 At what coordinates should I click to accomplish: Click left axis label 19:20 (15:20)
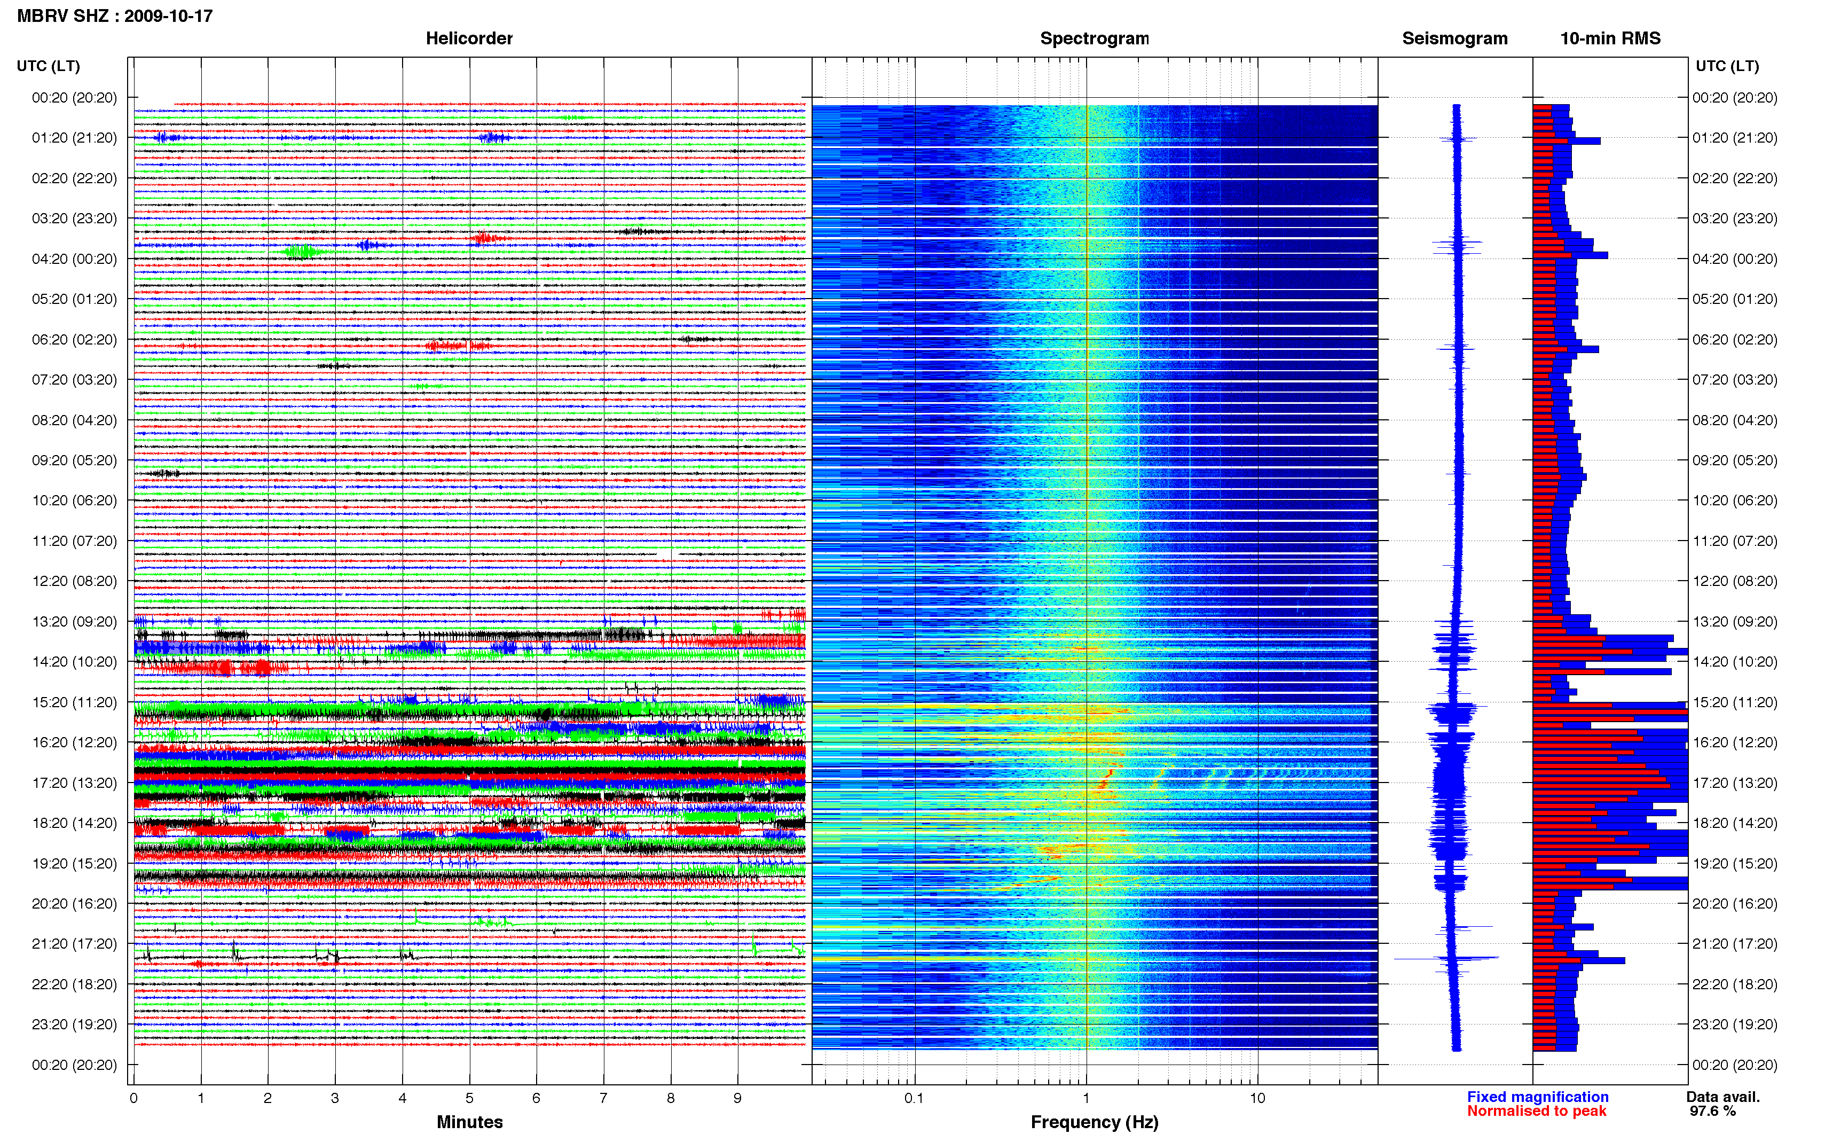[x=75, y=863]
